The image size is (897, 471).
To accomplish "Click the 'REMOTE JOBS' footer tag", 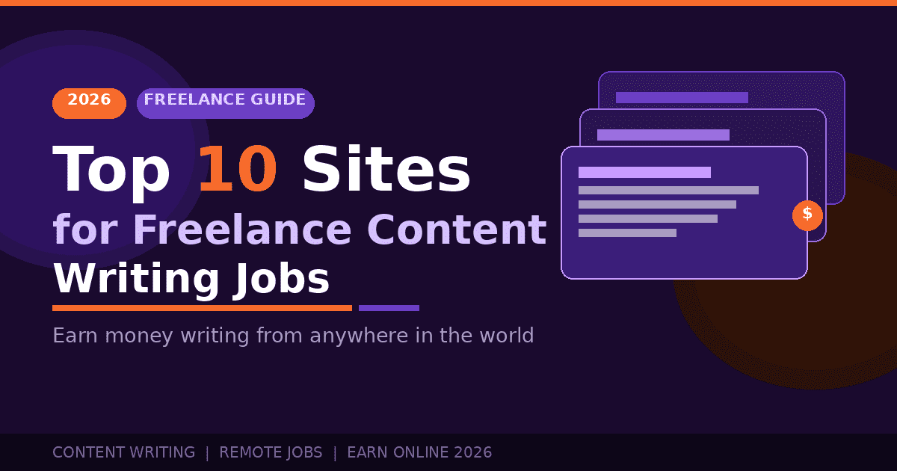I will tap(271, 452).
